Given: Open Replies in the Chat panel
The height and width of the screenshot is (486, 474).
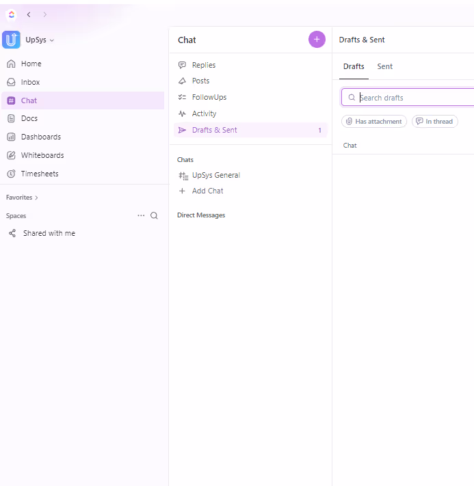Looking at the screenshot, I should [x=203, y=65].
